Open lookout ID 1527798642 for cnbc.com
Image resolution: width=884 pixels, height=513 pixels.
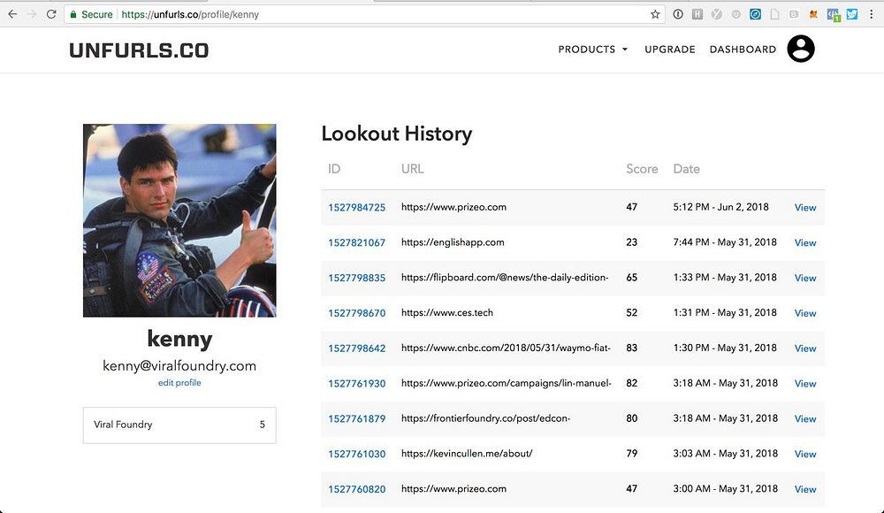tap(357, 348)
